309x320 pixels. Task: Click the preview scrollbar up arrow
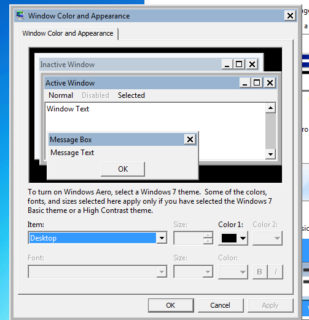(270, 108)
